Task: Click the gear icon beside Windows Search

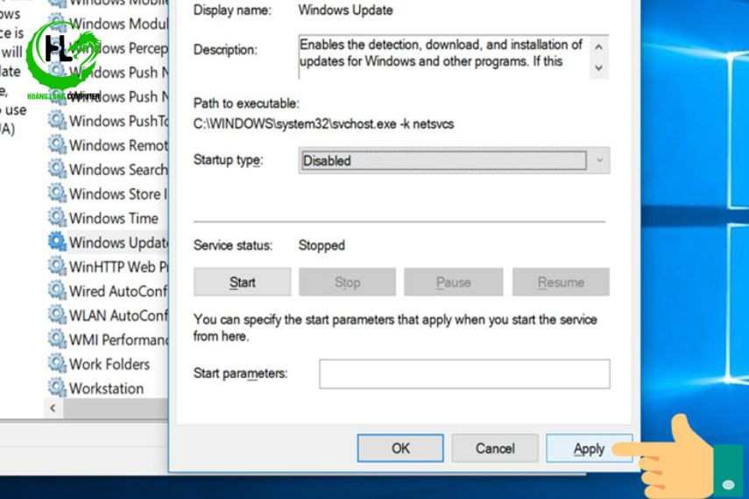Action: [x=57, y=169]
